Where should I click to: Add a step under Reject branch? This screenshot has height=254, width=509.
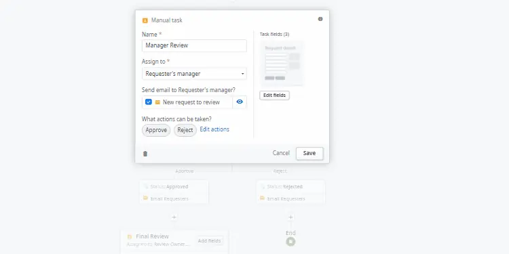click(291, 217)
